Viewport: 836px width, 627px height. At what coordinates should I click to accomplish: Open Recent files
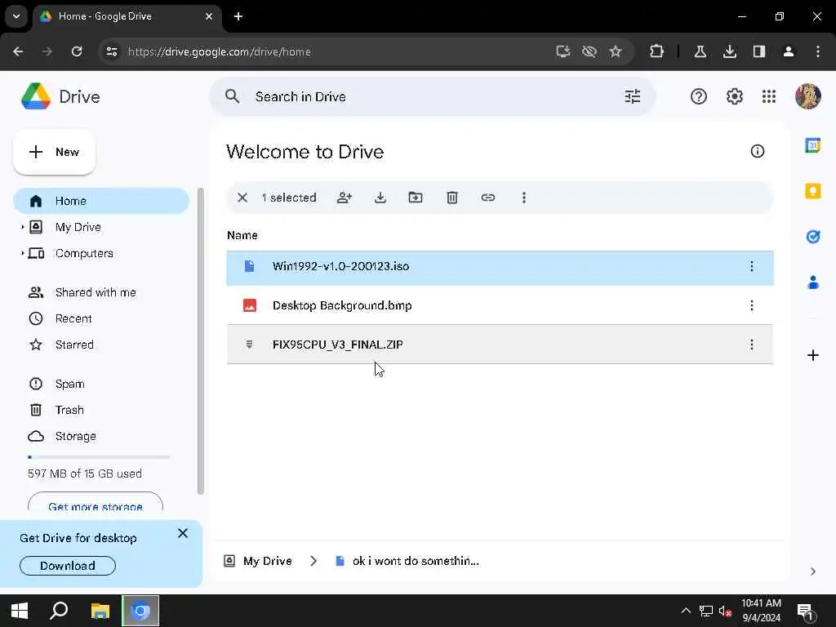pyautogui.click(x=73, y=318)
